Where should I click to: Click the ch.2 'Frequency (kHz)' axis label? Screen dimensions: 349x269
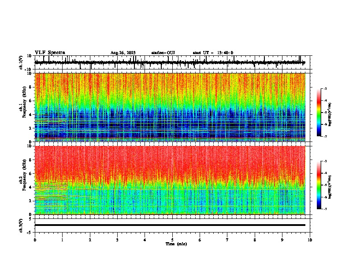tap(25, 175)
